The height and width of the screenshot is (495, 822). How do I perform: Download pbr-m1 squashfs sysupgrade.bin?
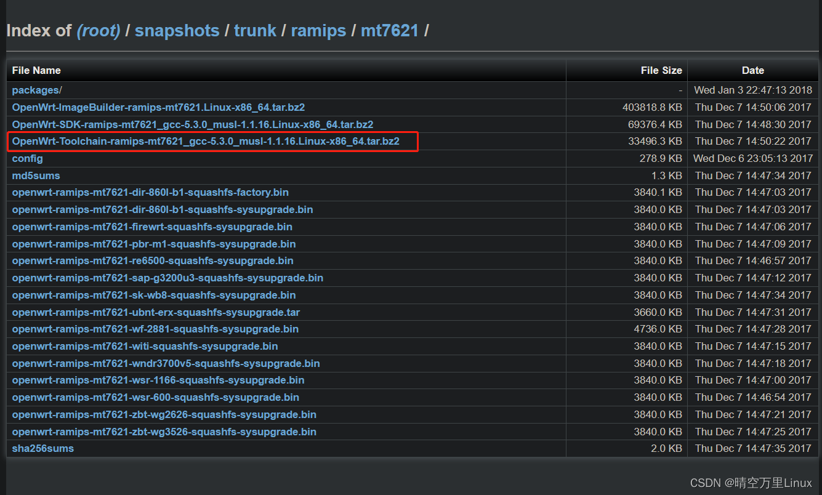coord(154,244)
